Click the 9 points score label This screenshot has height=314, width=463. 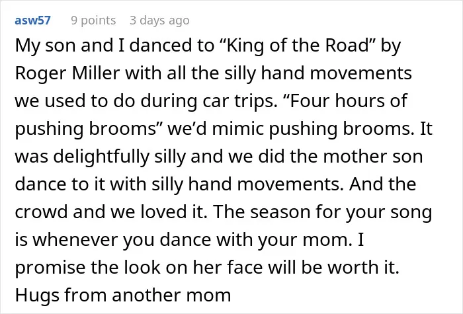93,20
